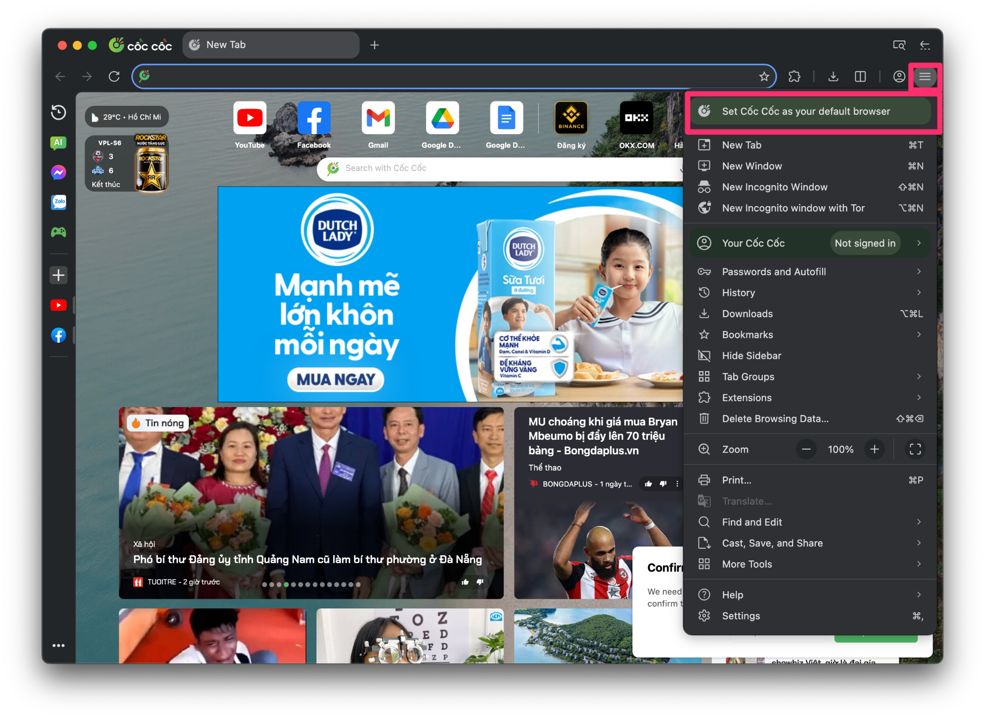Open the AI chat icon in sidebar
Screen dimensions: 985x719
tap(59, 143)
